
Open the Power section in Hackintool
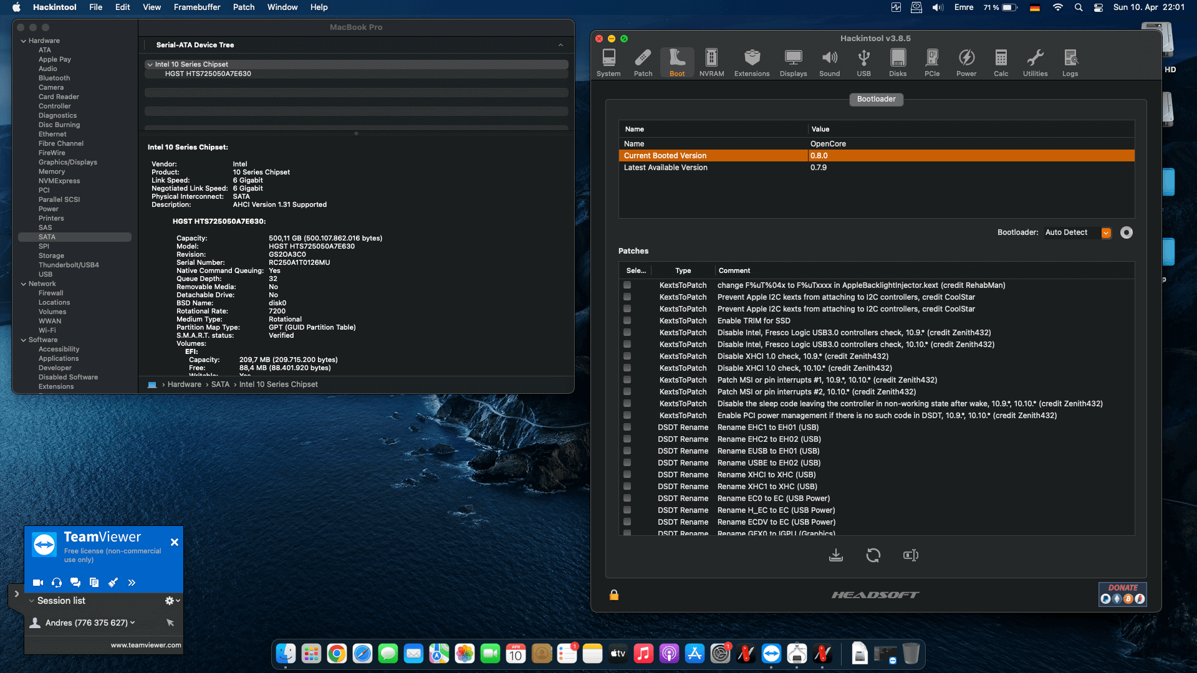966,63
